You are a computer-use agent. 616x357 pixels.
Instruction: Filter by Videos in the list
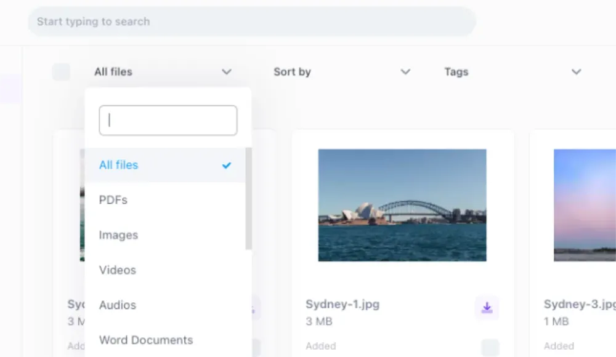pos(165,270)
